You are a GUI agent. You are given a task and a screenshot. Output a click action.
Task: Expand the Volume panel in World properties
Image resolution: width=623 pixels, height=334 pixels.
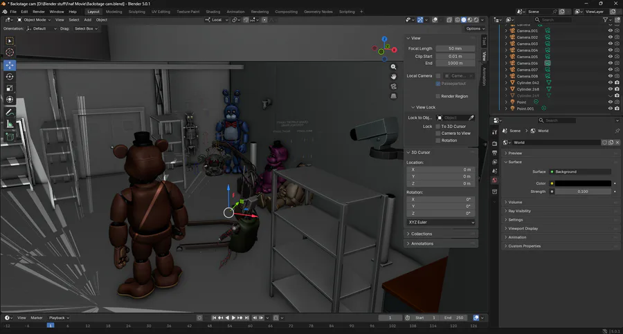click(x=515, y=202)
